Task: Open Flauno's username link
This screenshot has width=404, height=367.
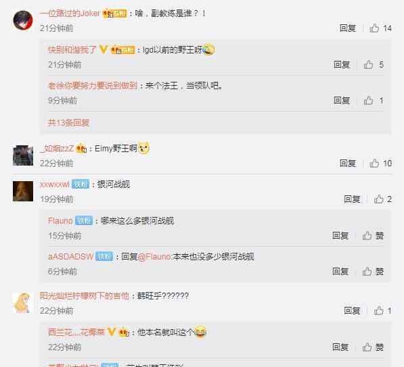Action: pyautogui.click(x=60, y=221)
